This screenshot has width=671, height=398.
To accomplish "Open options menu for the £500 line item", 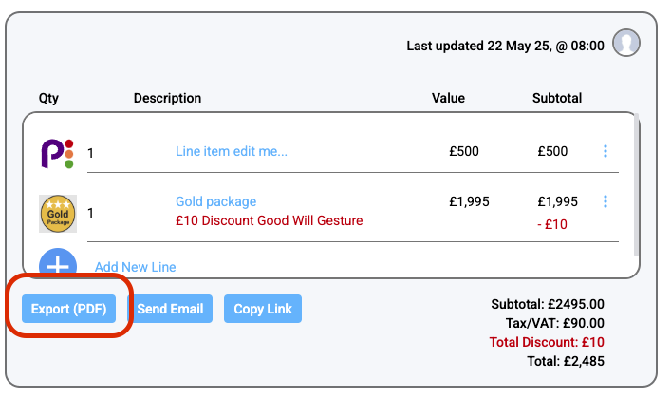I will coord(606,151).
